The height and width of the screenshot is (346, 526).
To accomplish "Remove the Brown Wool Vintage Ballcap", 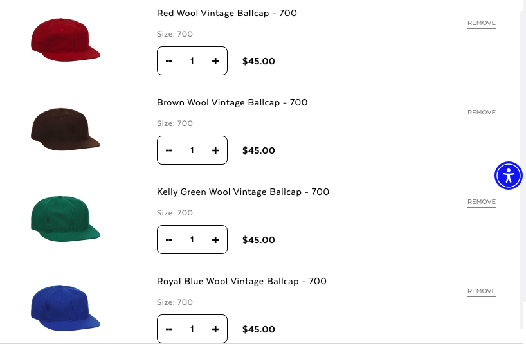I will pyautogui.click(x=481, y=113).
